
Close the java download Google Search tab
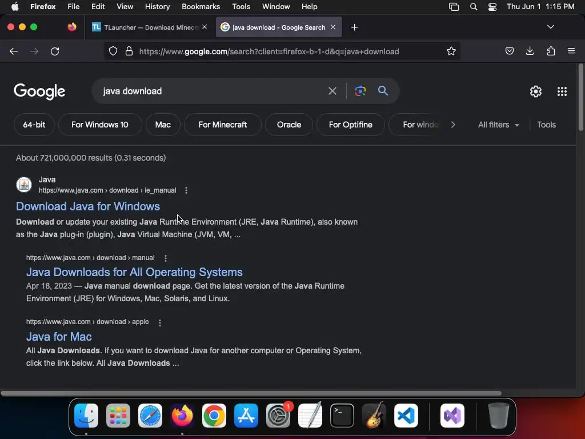pos(333,27)
